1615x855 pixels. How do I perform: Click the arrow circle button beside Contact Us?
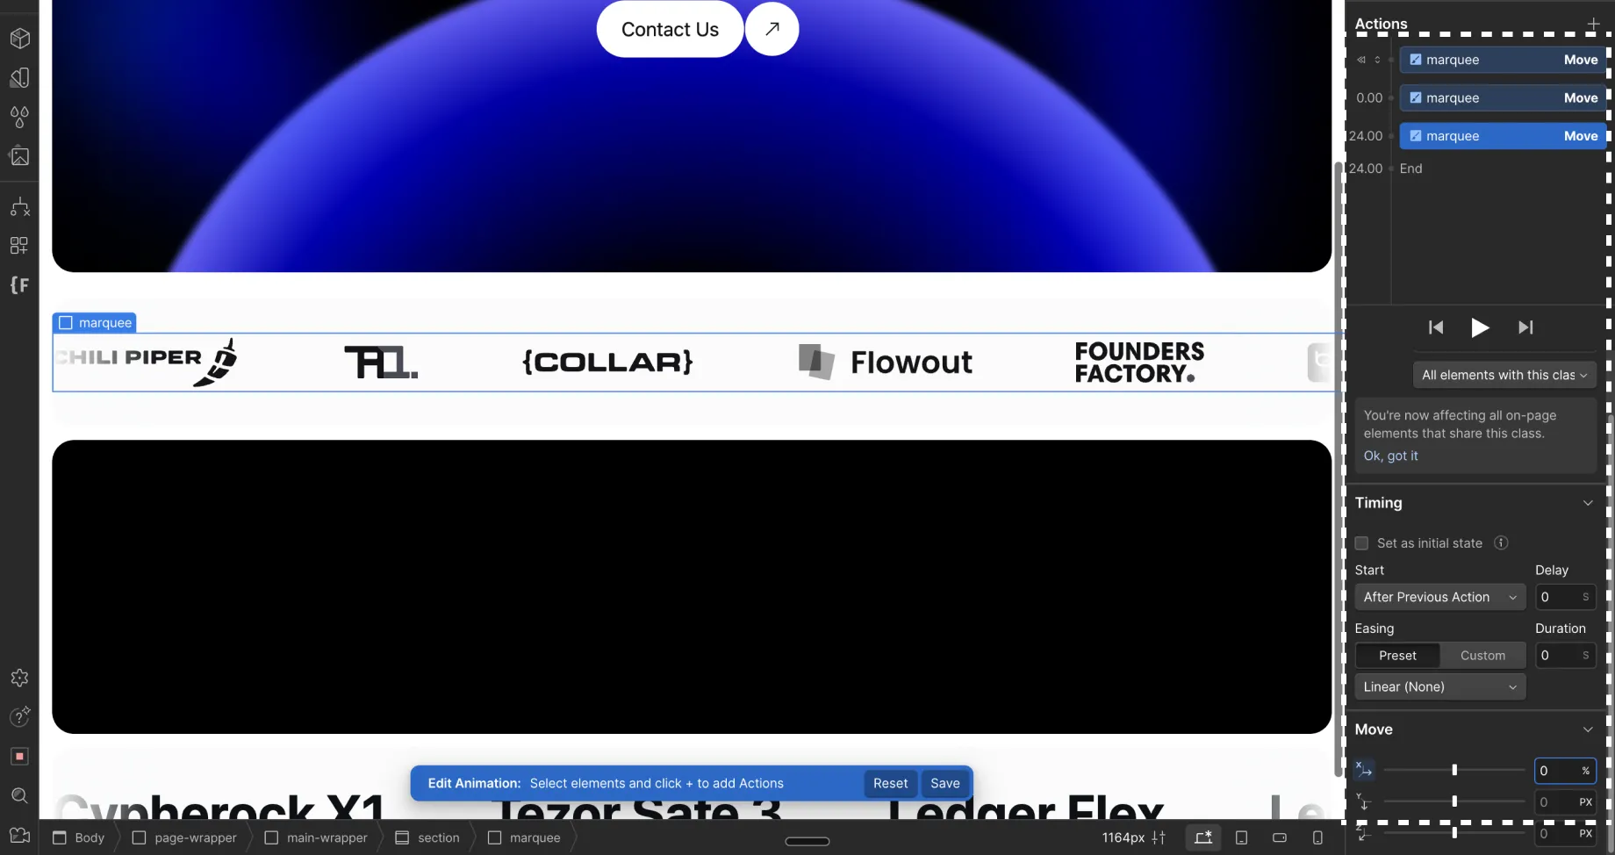pyautogui.click(x=772, y=29)
